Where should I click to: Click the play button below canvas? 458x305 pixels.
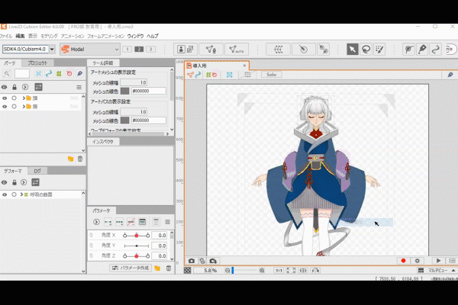point(438,261)
